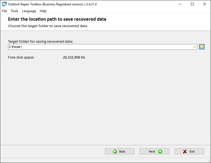
Task: Expand the target folder path dropdown arrow
Action: tap(195, 47)
